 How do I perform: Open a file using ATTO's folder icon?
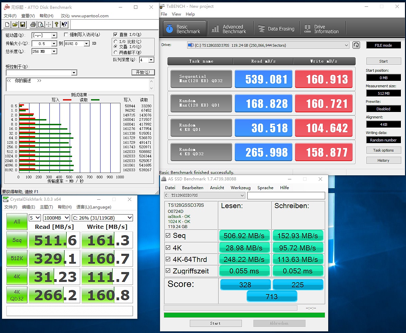click(15, 24)
